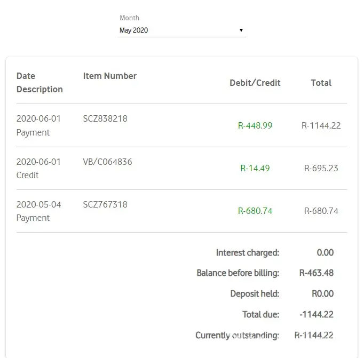Viewport: 364px width, 358px height.
Task: Click the Date Description column header
Action: pos(39,83)
